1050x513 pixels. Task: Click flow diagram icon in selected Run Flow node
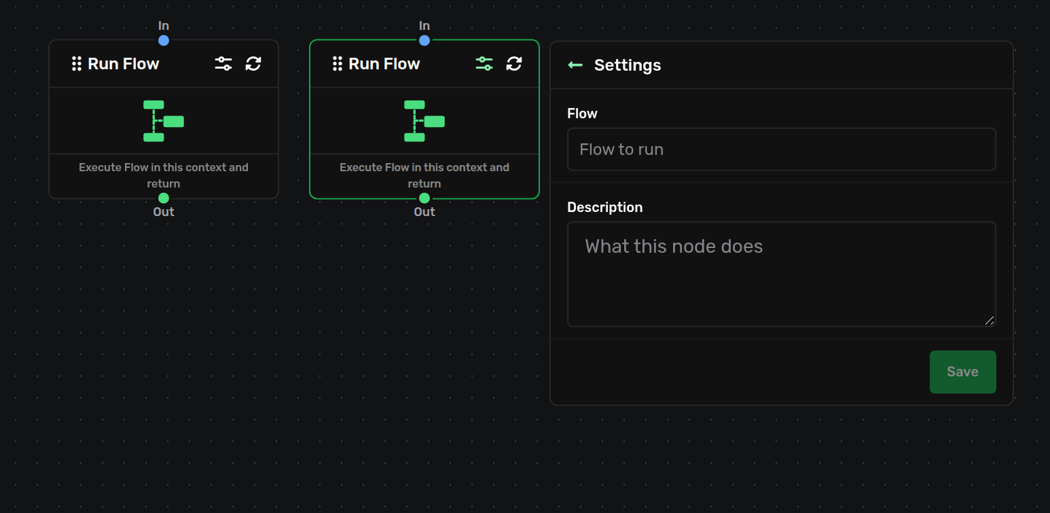pos(424,121)
